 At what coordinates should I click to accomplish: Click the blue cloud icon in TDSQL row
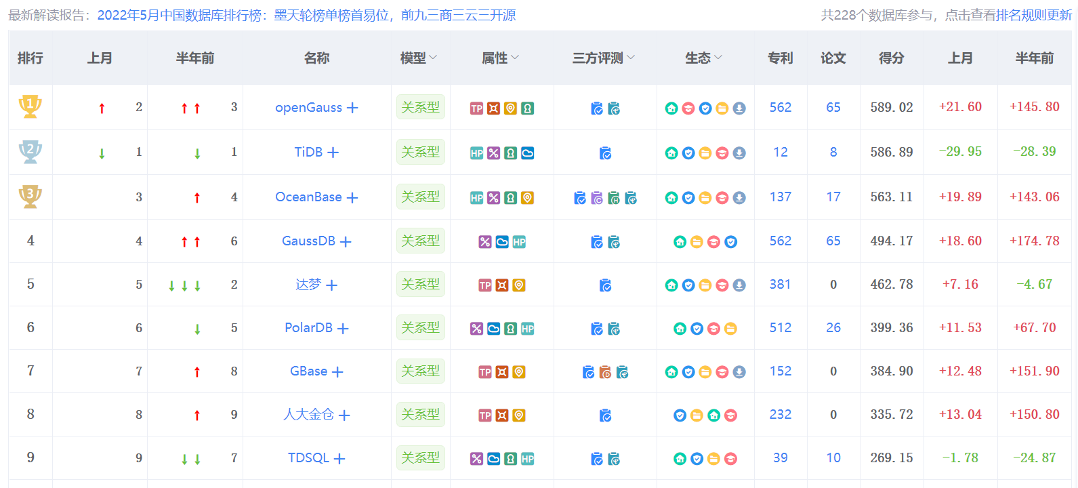point(494,459)
